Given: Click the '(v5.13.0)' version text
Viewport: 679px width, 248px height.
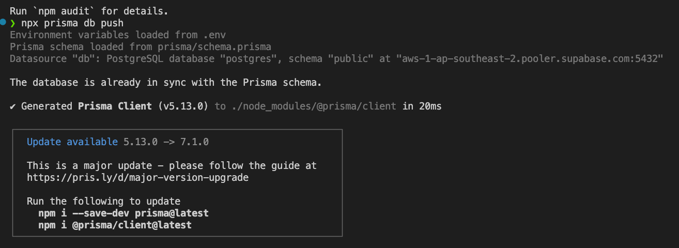Looking at the screenshot, I should pyautogui.click(x=183, y=106).
